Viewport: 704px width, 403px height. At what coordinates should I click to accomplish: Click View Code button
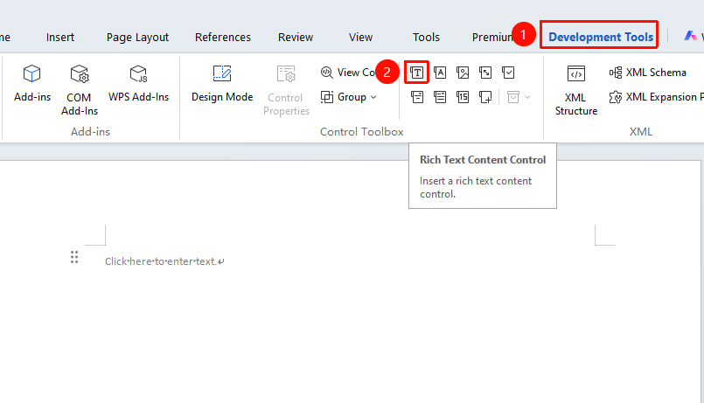click(x=348, y=73)
